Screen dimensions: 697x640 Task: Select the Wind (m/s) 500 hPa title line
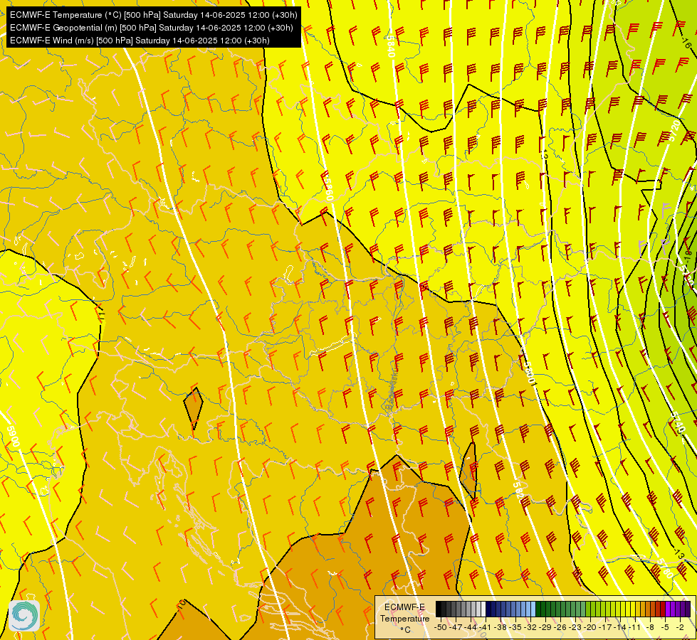(140, 41)
